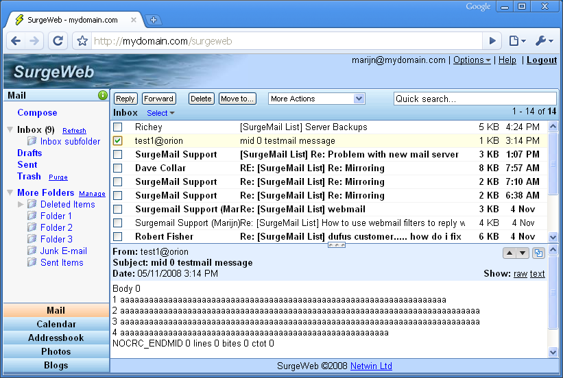Click the green info icon beside Mail
563x378 pixels.
pyautogui.click(x=103, y=96)
